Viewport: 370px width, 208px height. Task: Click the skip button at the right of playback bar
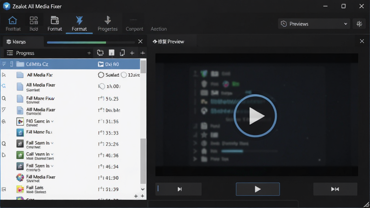(335, 189)
